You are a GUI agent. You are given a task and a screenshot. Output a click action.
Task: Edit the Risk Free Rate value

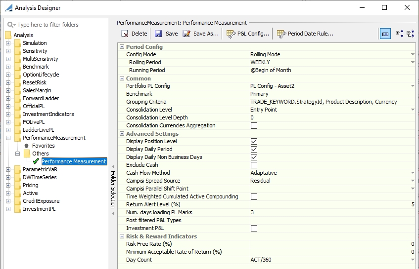tap(332, 244)
